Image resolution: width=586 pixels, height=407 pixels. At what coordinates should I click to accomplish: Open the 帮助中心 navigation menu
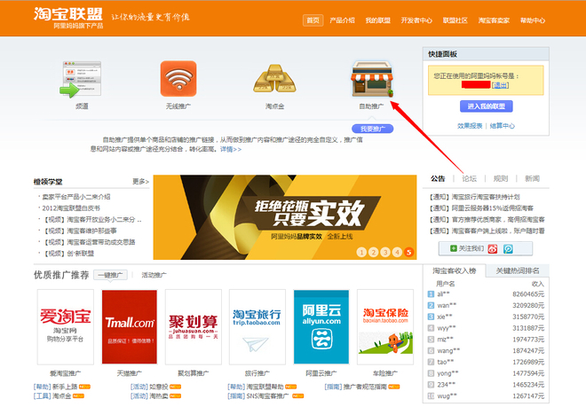[x=532, y=20]
